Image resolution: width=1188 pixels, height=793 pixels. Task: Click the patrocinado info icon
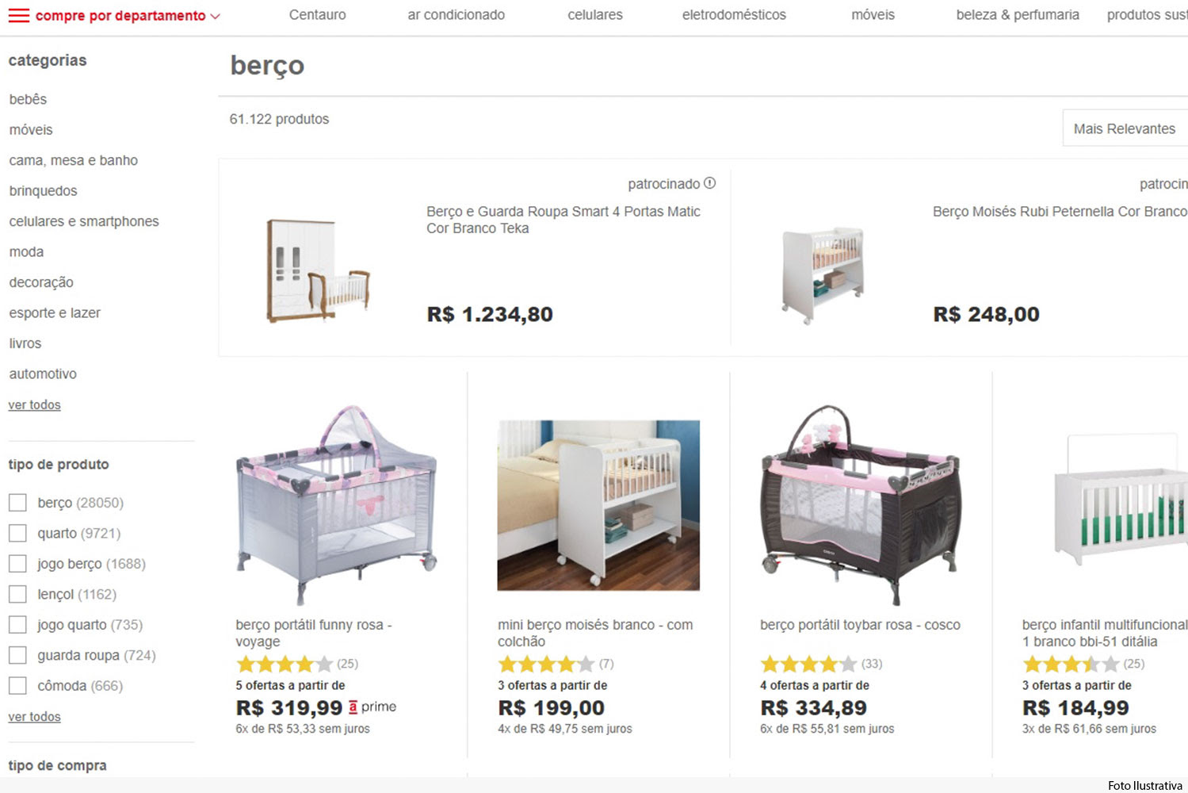pyautogui.click(x=710, y=183)
